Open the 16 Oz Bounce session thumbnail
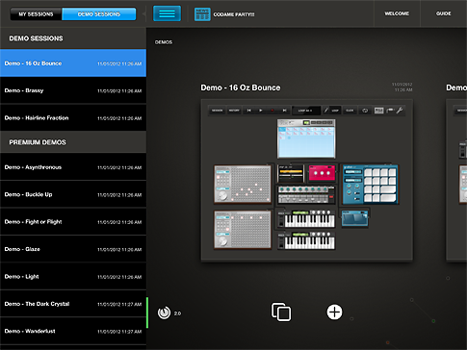This screenshot has width=467, height=350. pyautogui.click(x=306, y=181)
